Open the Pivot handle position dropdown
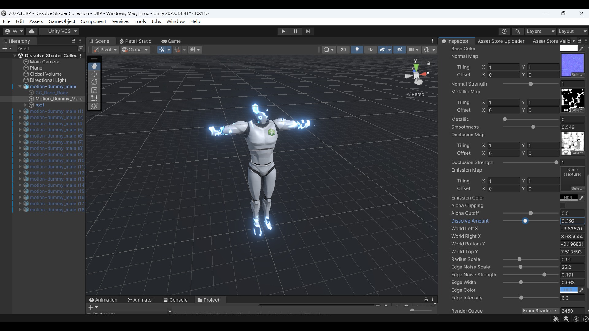589x331 pixels. pyautogui.click(x=105, y=50)
